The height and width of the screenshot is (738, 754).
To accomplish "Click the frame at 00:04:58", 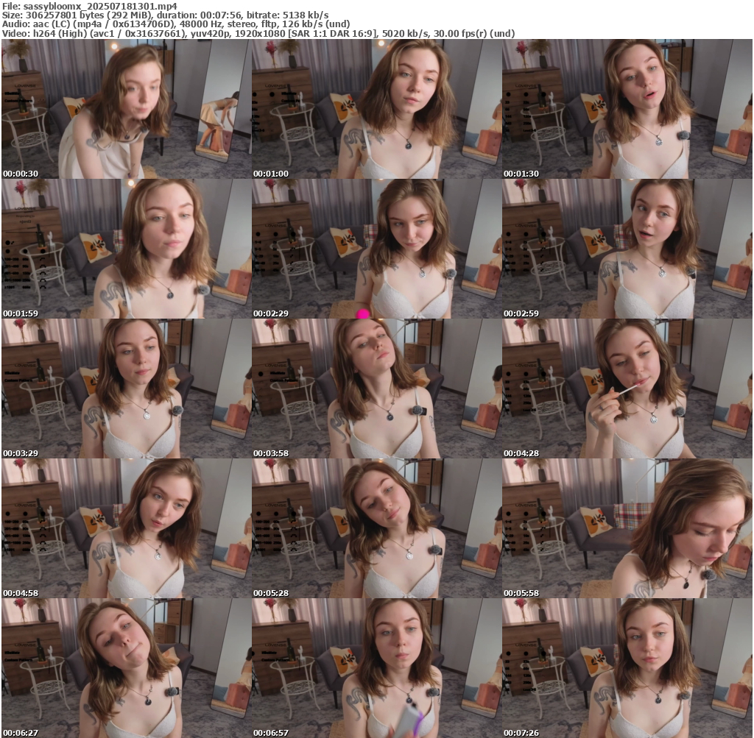I will click(126, 528).
